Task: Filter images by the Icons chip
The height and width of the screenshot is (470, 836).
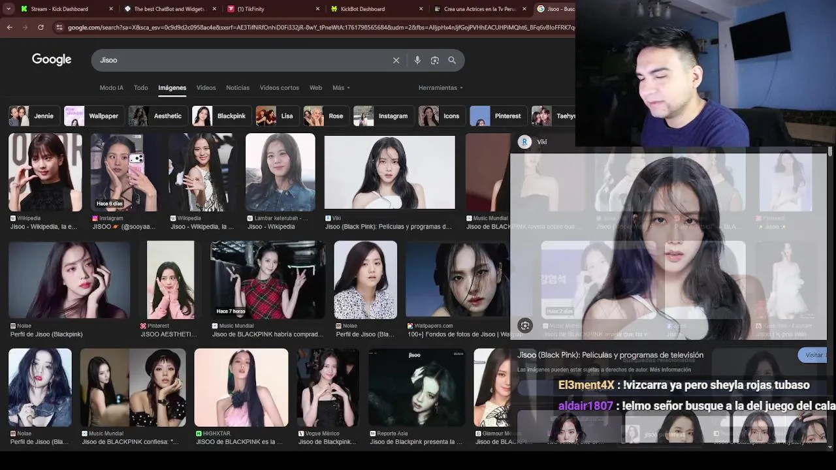Action: coord(441,116)
